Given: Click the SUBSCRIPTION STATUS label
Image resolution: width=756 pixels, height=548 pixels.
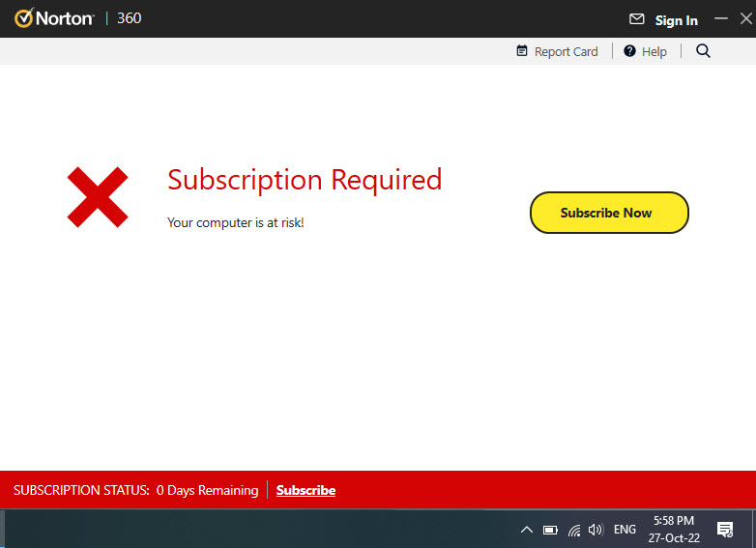Looking at the screenshot, I should (81, 490).
